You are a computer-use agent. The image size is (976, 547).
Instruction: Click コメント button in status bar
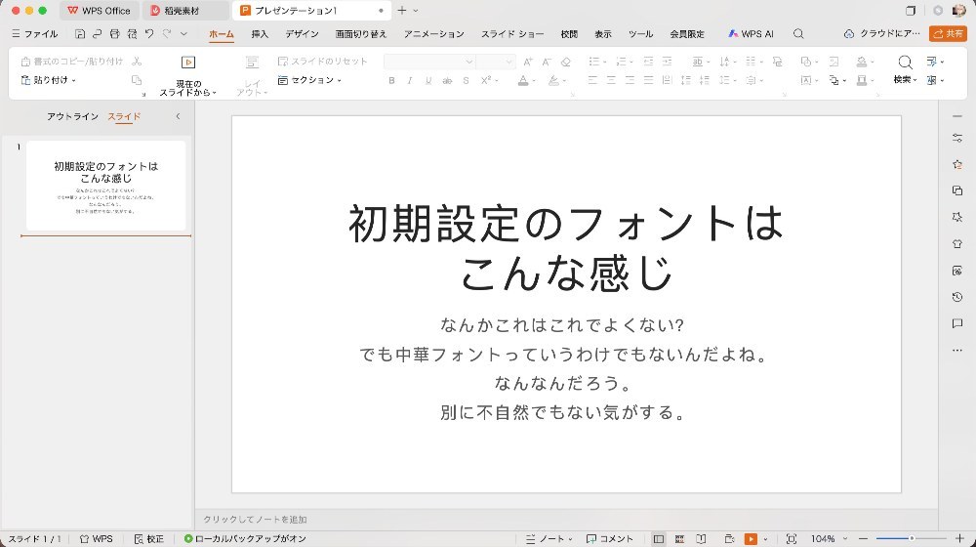tap(609, 539)
